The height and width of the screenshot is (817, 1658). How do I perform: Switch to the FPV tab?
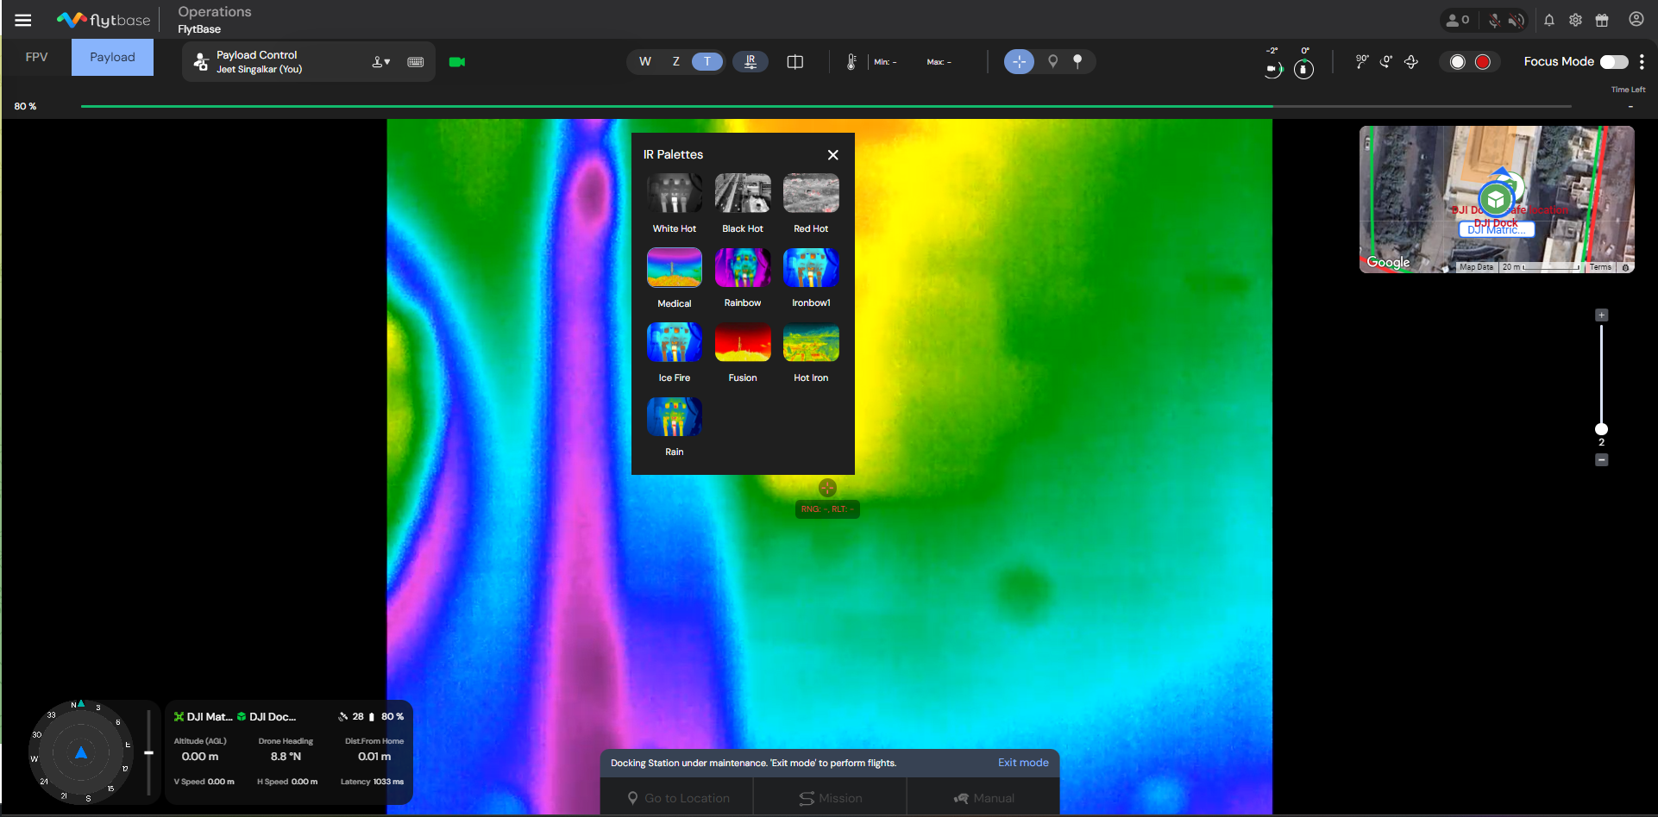[36, 57]
